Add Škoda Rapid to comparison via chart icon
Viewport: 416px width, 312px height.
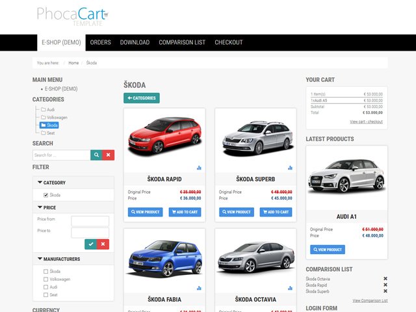point(199,168)
